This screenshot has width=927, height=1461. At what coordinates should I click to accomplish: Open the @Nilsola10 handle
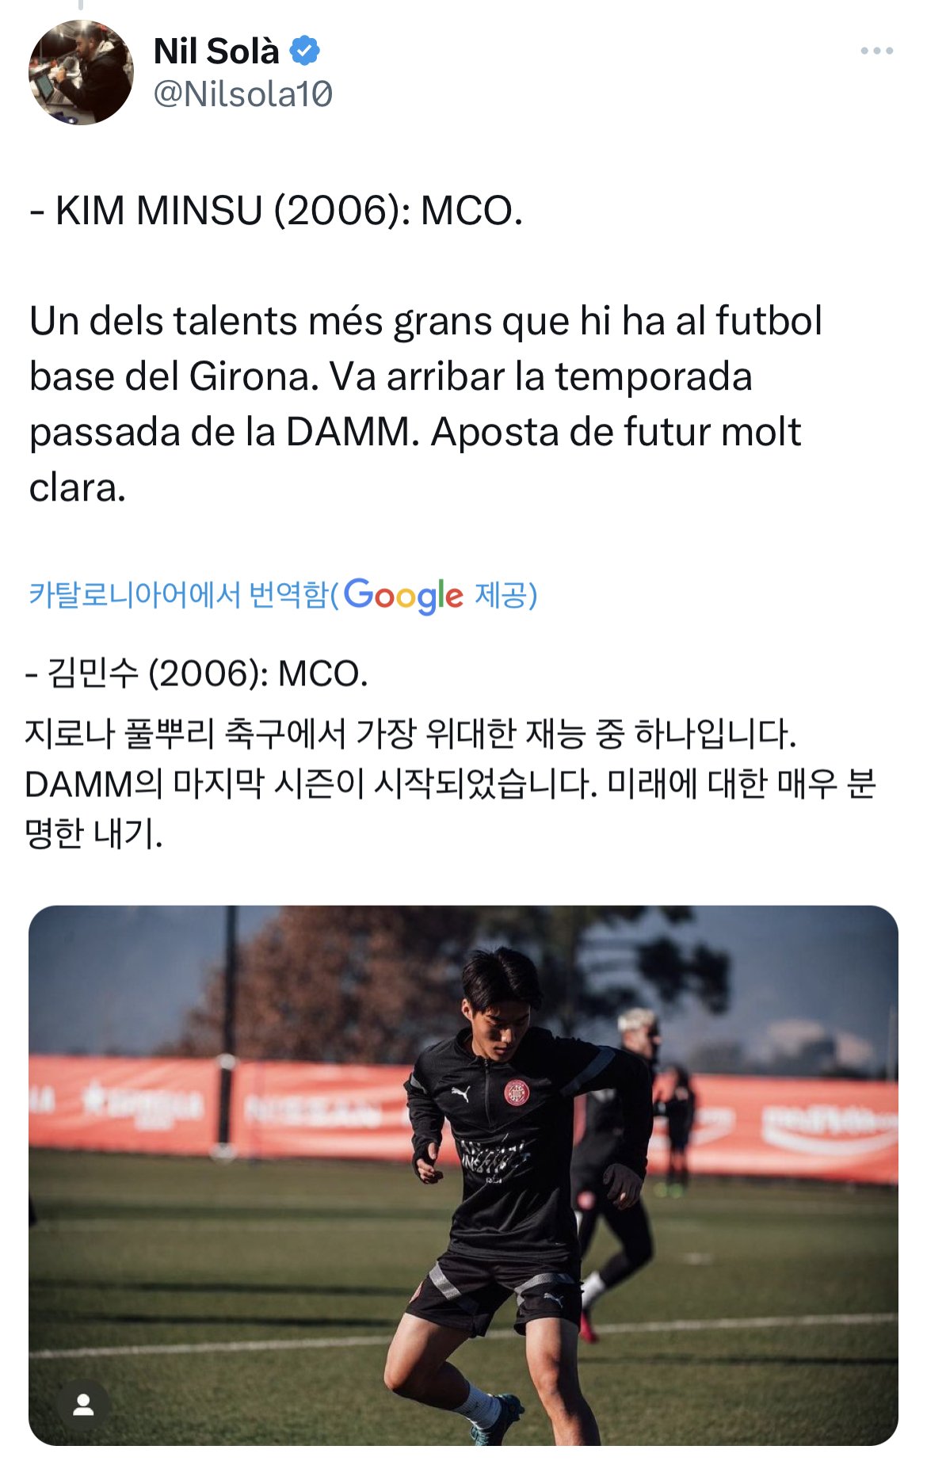pyautogui.click(x=242, y=94)
